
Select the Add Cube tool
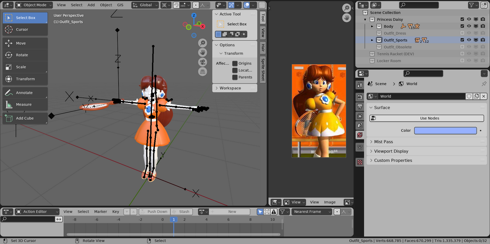pyautogui.click(x=25, y=118)
